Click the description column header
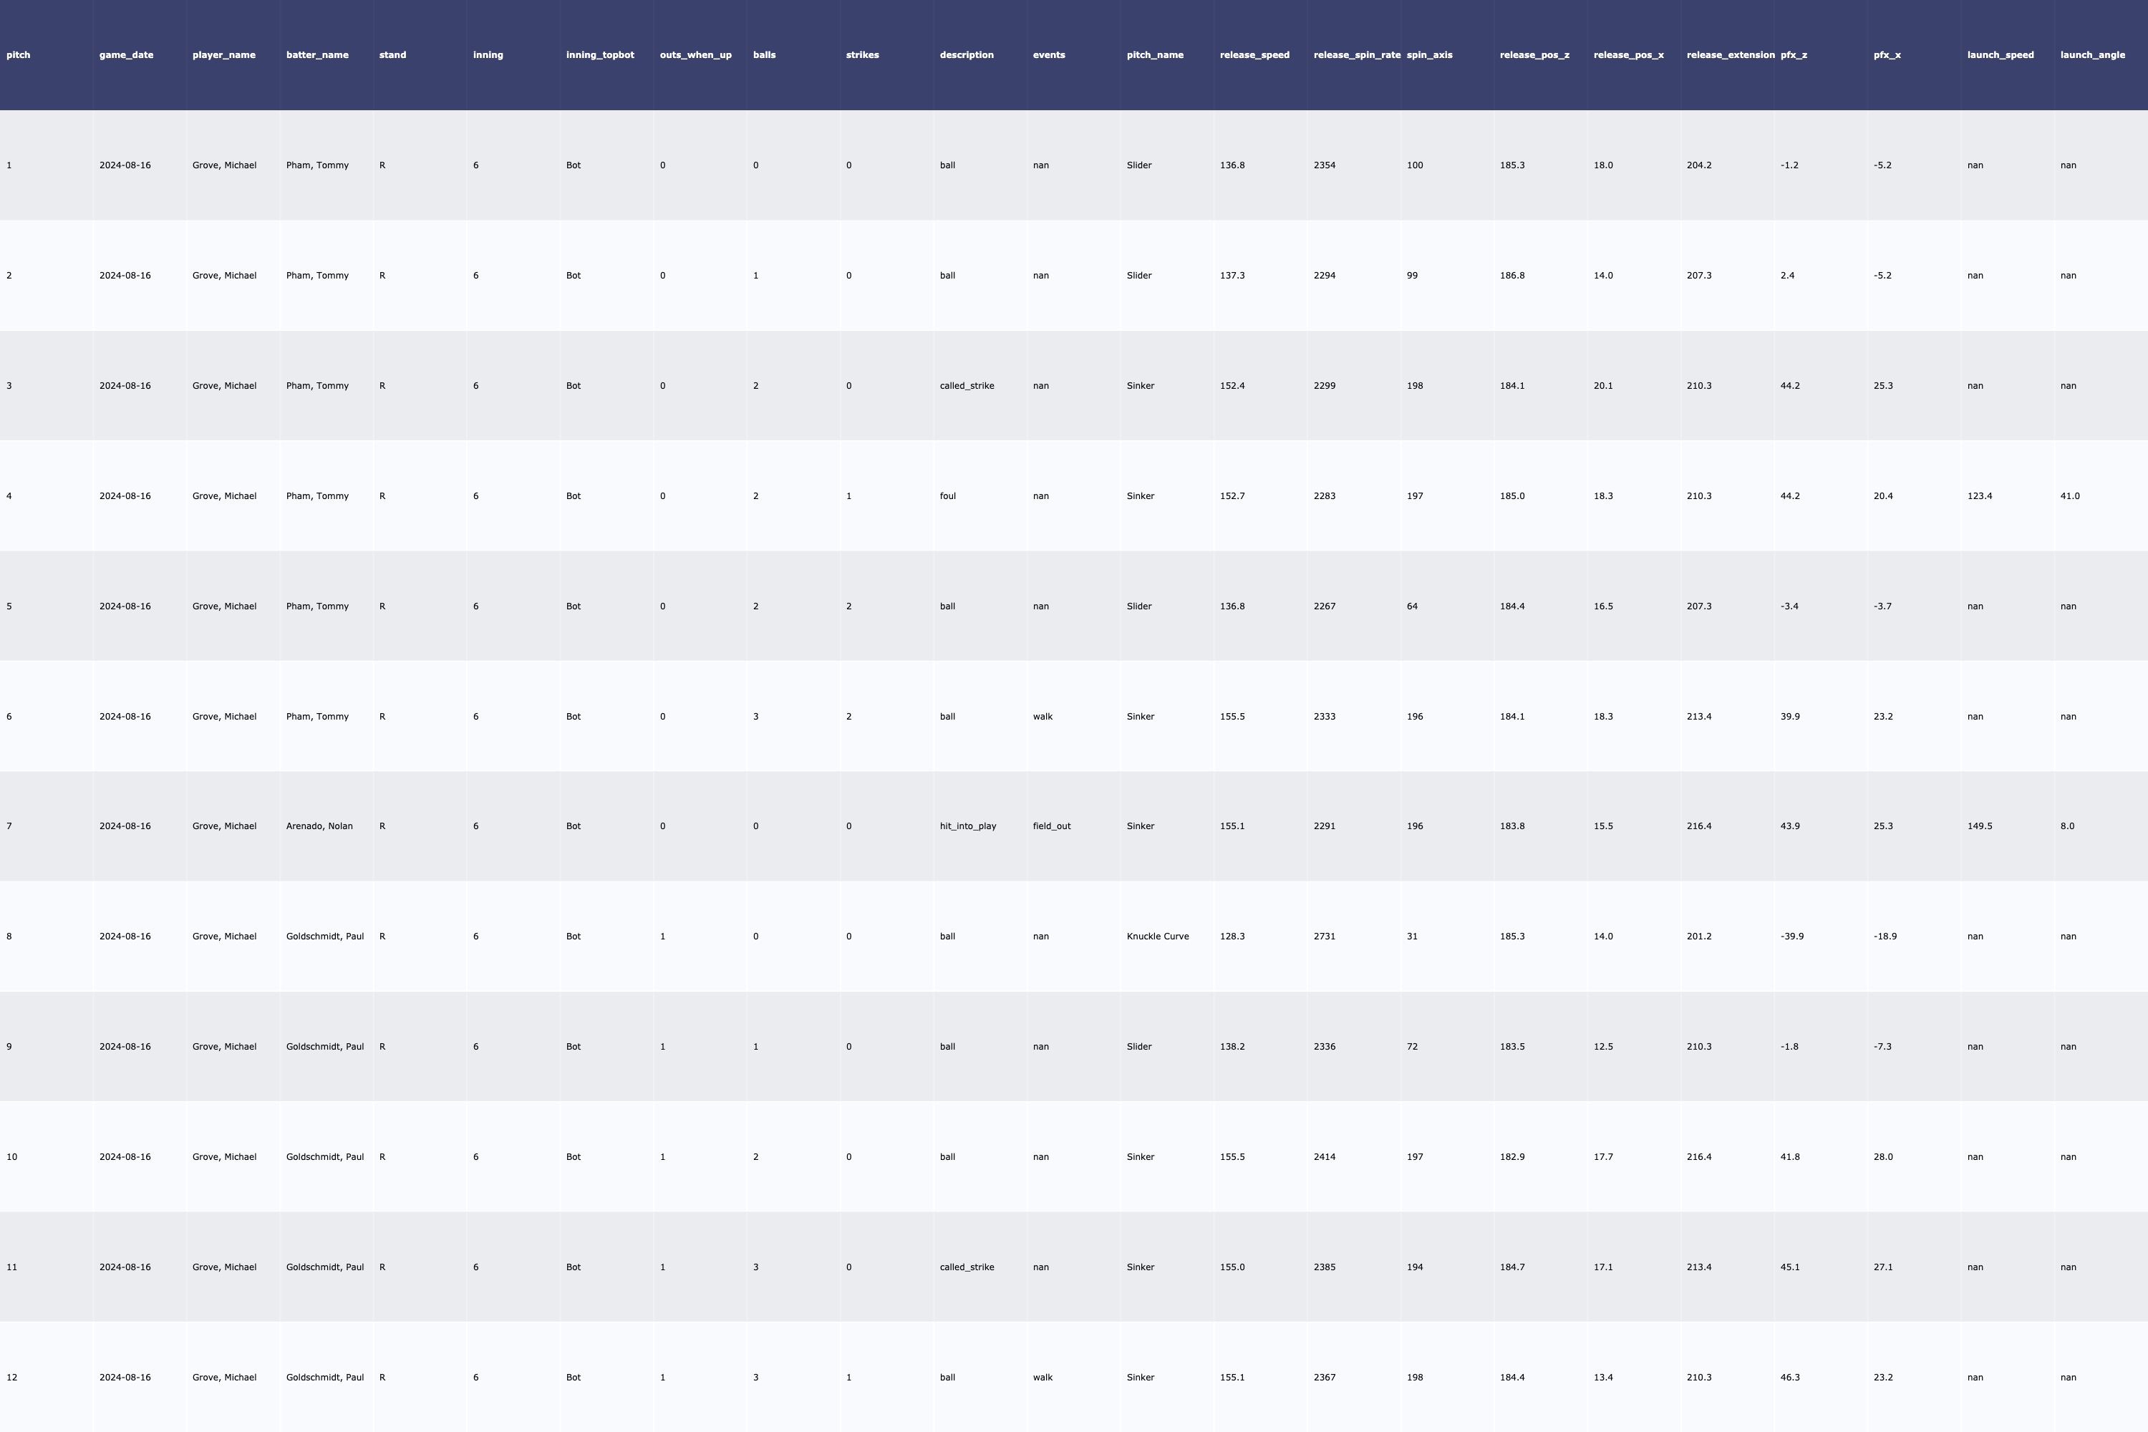Screen dimensions: 2148x1432 (x=966, y=55)
